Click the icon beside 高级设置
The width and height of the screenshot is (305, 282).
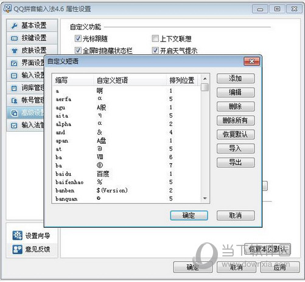pyautogui.click(x=14, y=113)
